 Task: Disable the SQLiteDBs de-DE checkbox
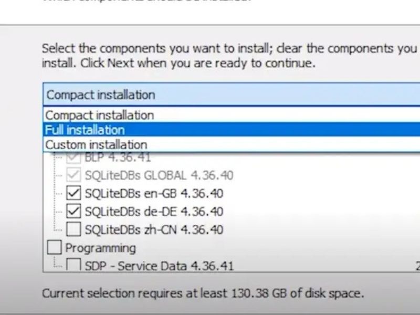pos(74,212)
